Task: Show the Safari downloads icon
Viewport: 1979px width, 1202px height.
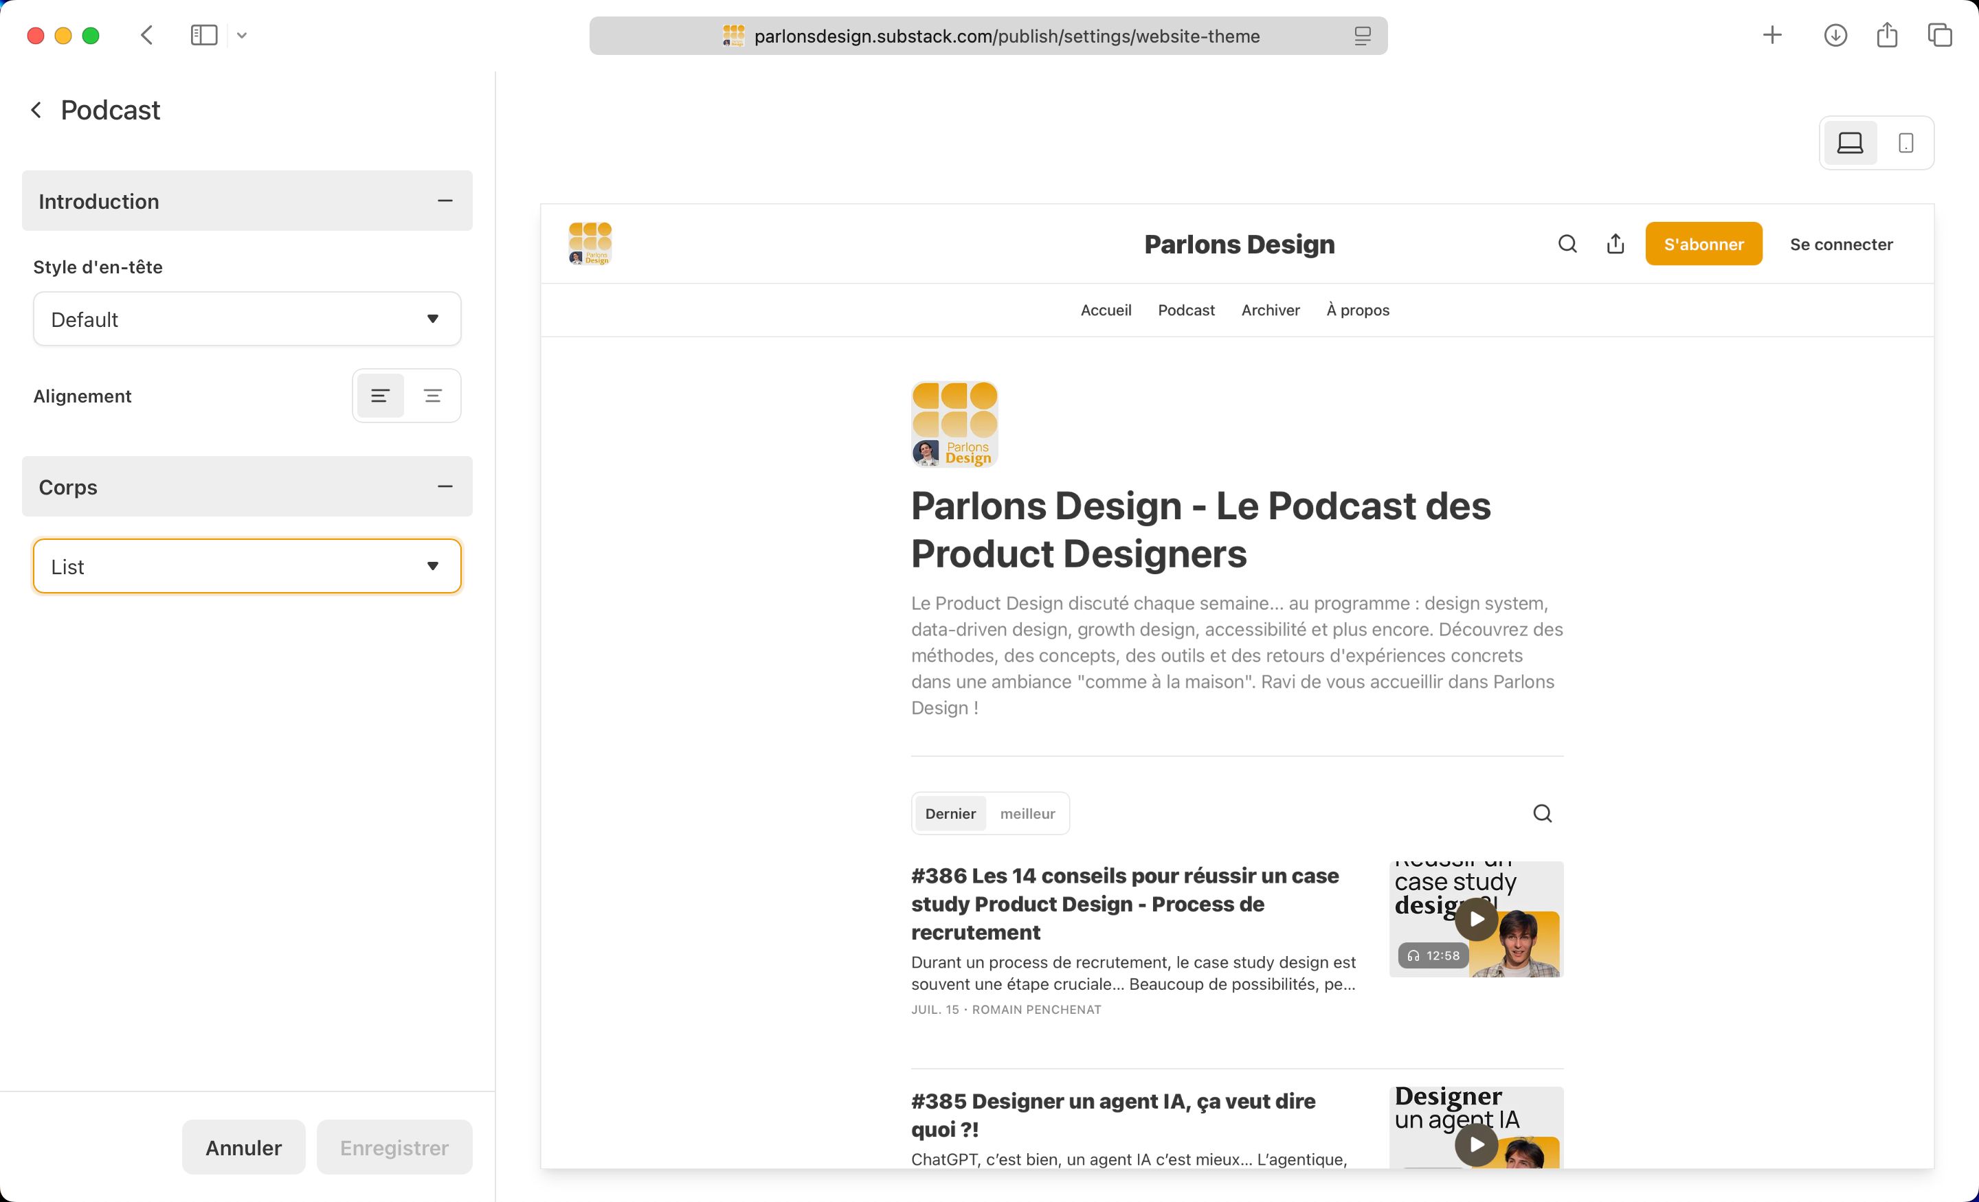Action: pos(1835,35)
